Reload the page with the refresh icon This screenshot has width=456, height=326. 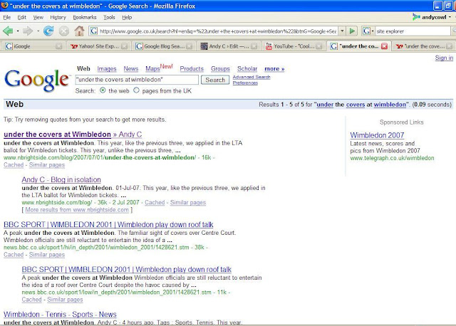pyautogui.click(x=48, y=31)
